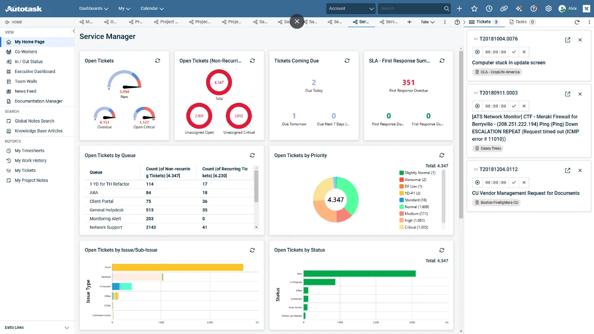Go to My Timesheets report
This screenshot has height=334, width=594.
tap(30, 151)
